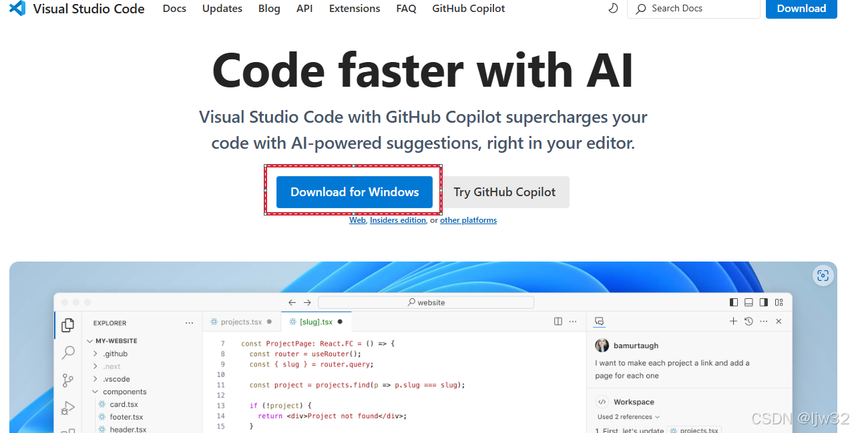Click the React icon beside footer.tsx
This screenshot has width=852, height=433.
click(x=102, y=417)
